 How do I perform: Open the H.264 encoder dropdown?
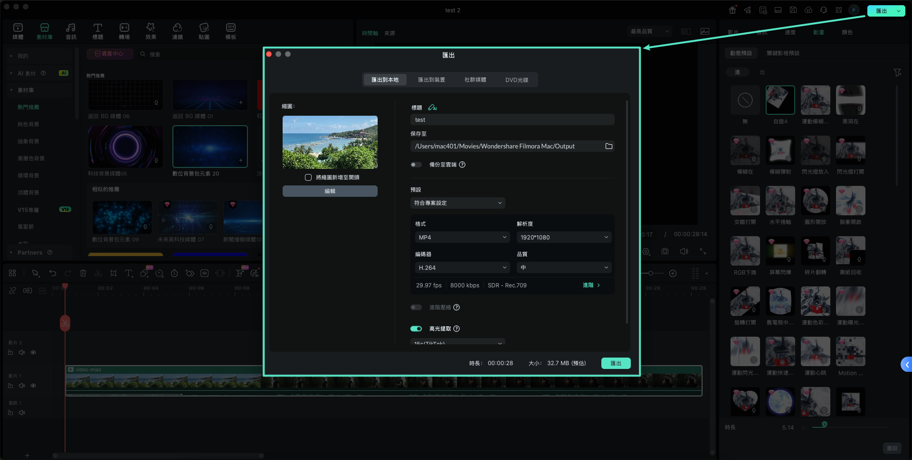pyautogui.click(x=462, y=267)
